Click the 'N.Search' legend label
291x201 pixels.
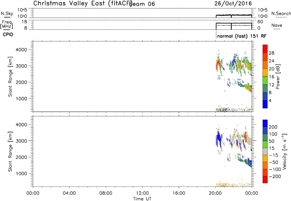(x=281, y=13)
